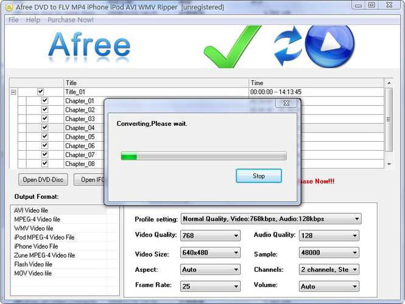Collapse the Title_01 tree node
The width and height of the screenshot is (405, 304).
click(x=13, y=92)
